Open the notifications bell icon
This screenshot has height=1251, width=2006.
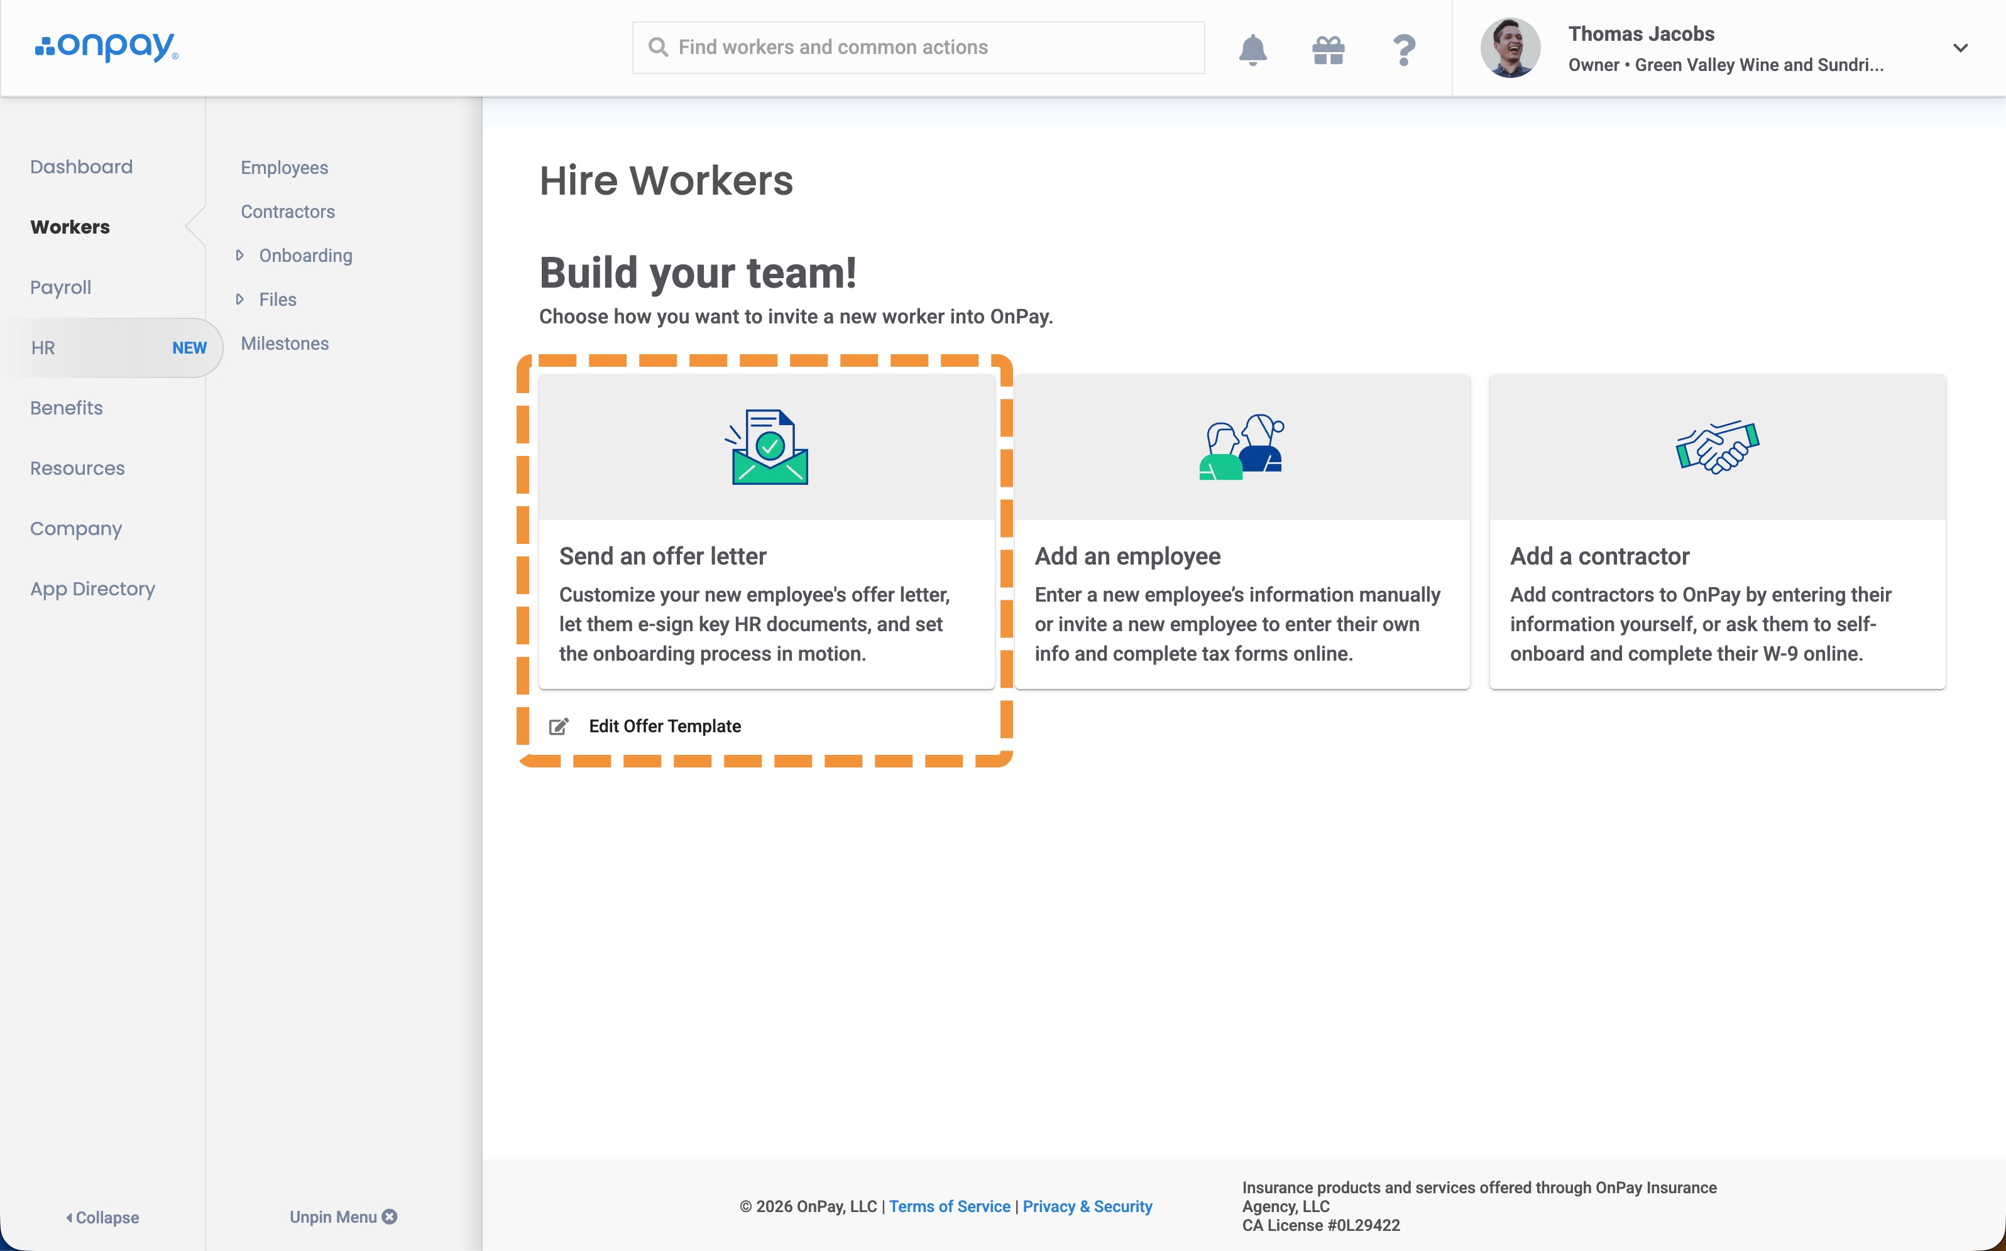click(x=1252, y=49)
